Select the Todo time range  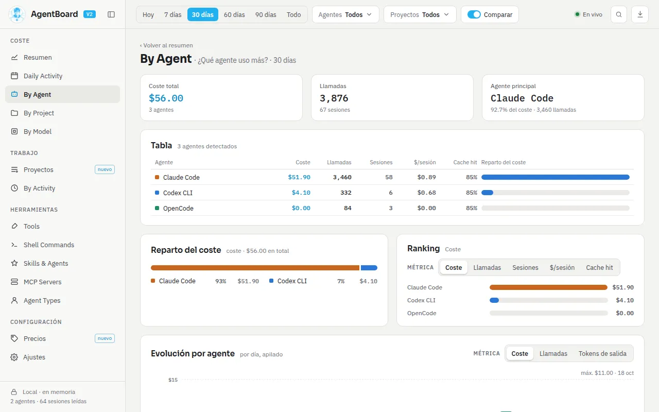click(x=294, y=14)
